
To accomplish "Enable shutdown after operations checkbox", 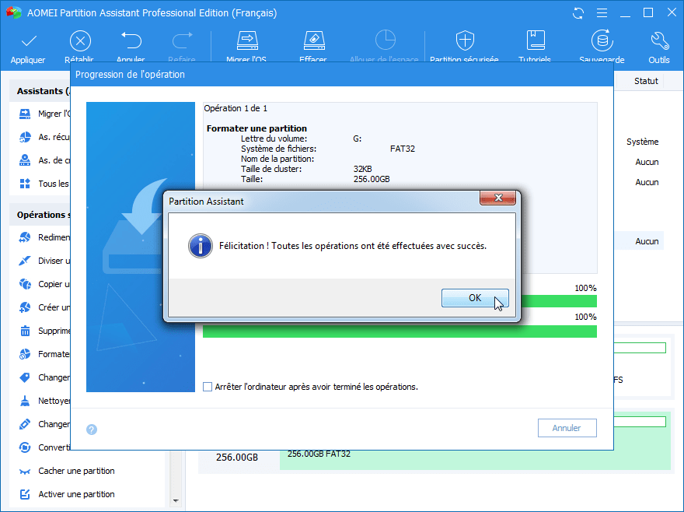I will [208, 387].
